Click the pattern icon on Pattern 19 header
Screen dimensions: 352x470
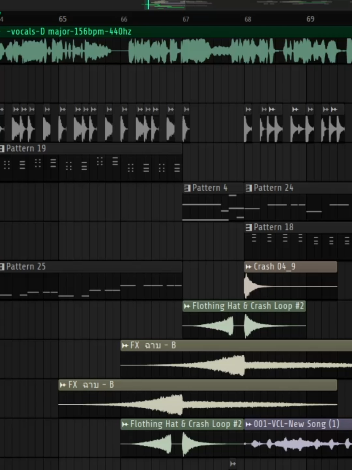pyautogui.click(x=2, y=149)
